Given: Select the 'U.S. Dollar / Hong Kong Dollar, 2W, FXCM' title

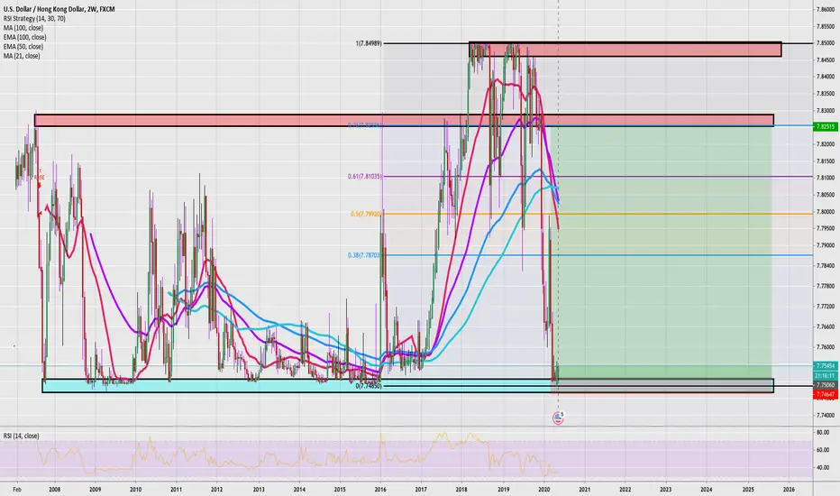Looking at the screenshot, I should [x=59, y=9].
